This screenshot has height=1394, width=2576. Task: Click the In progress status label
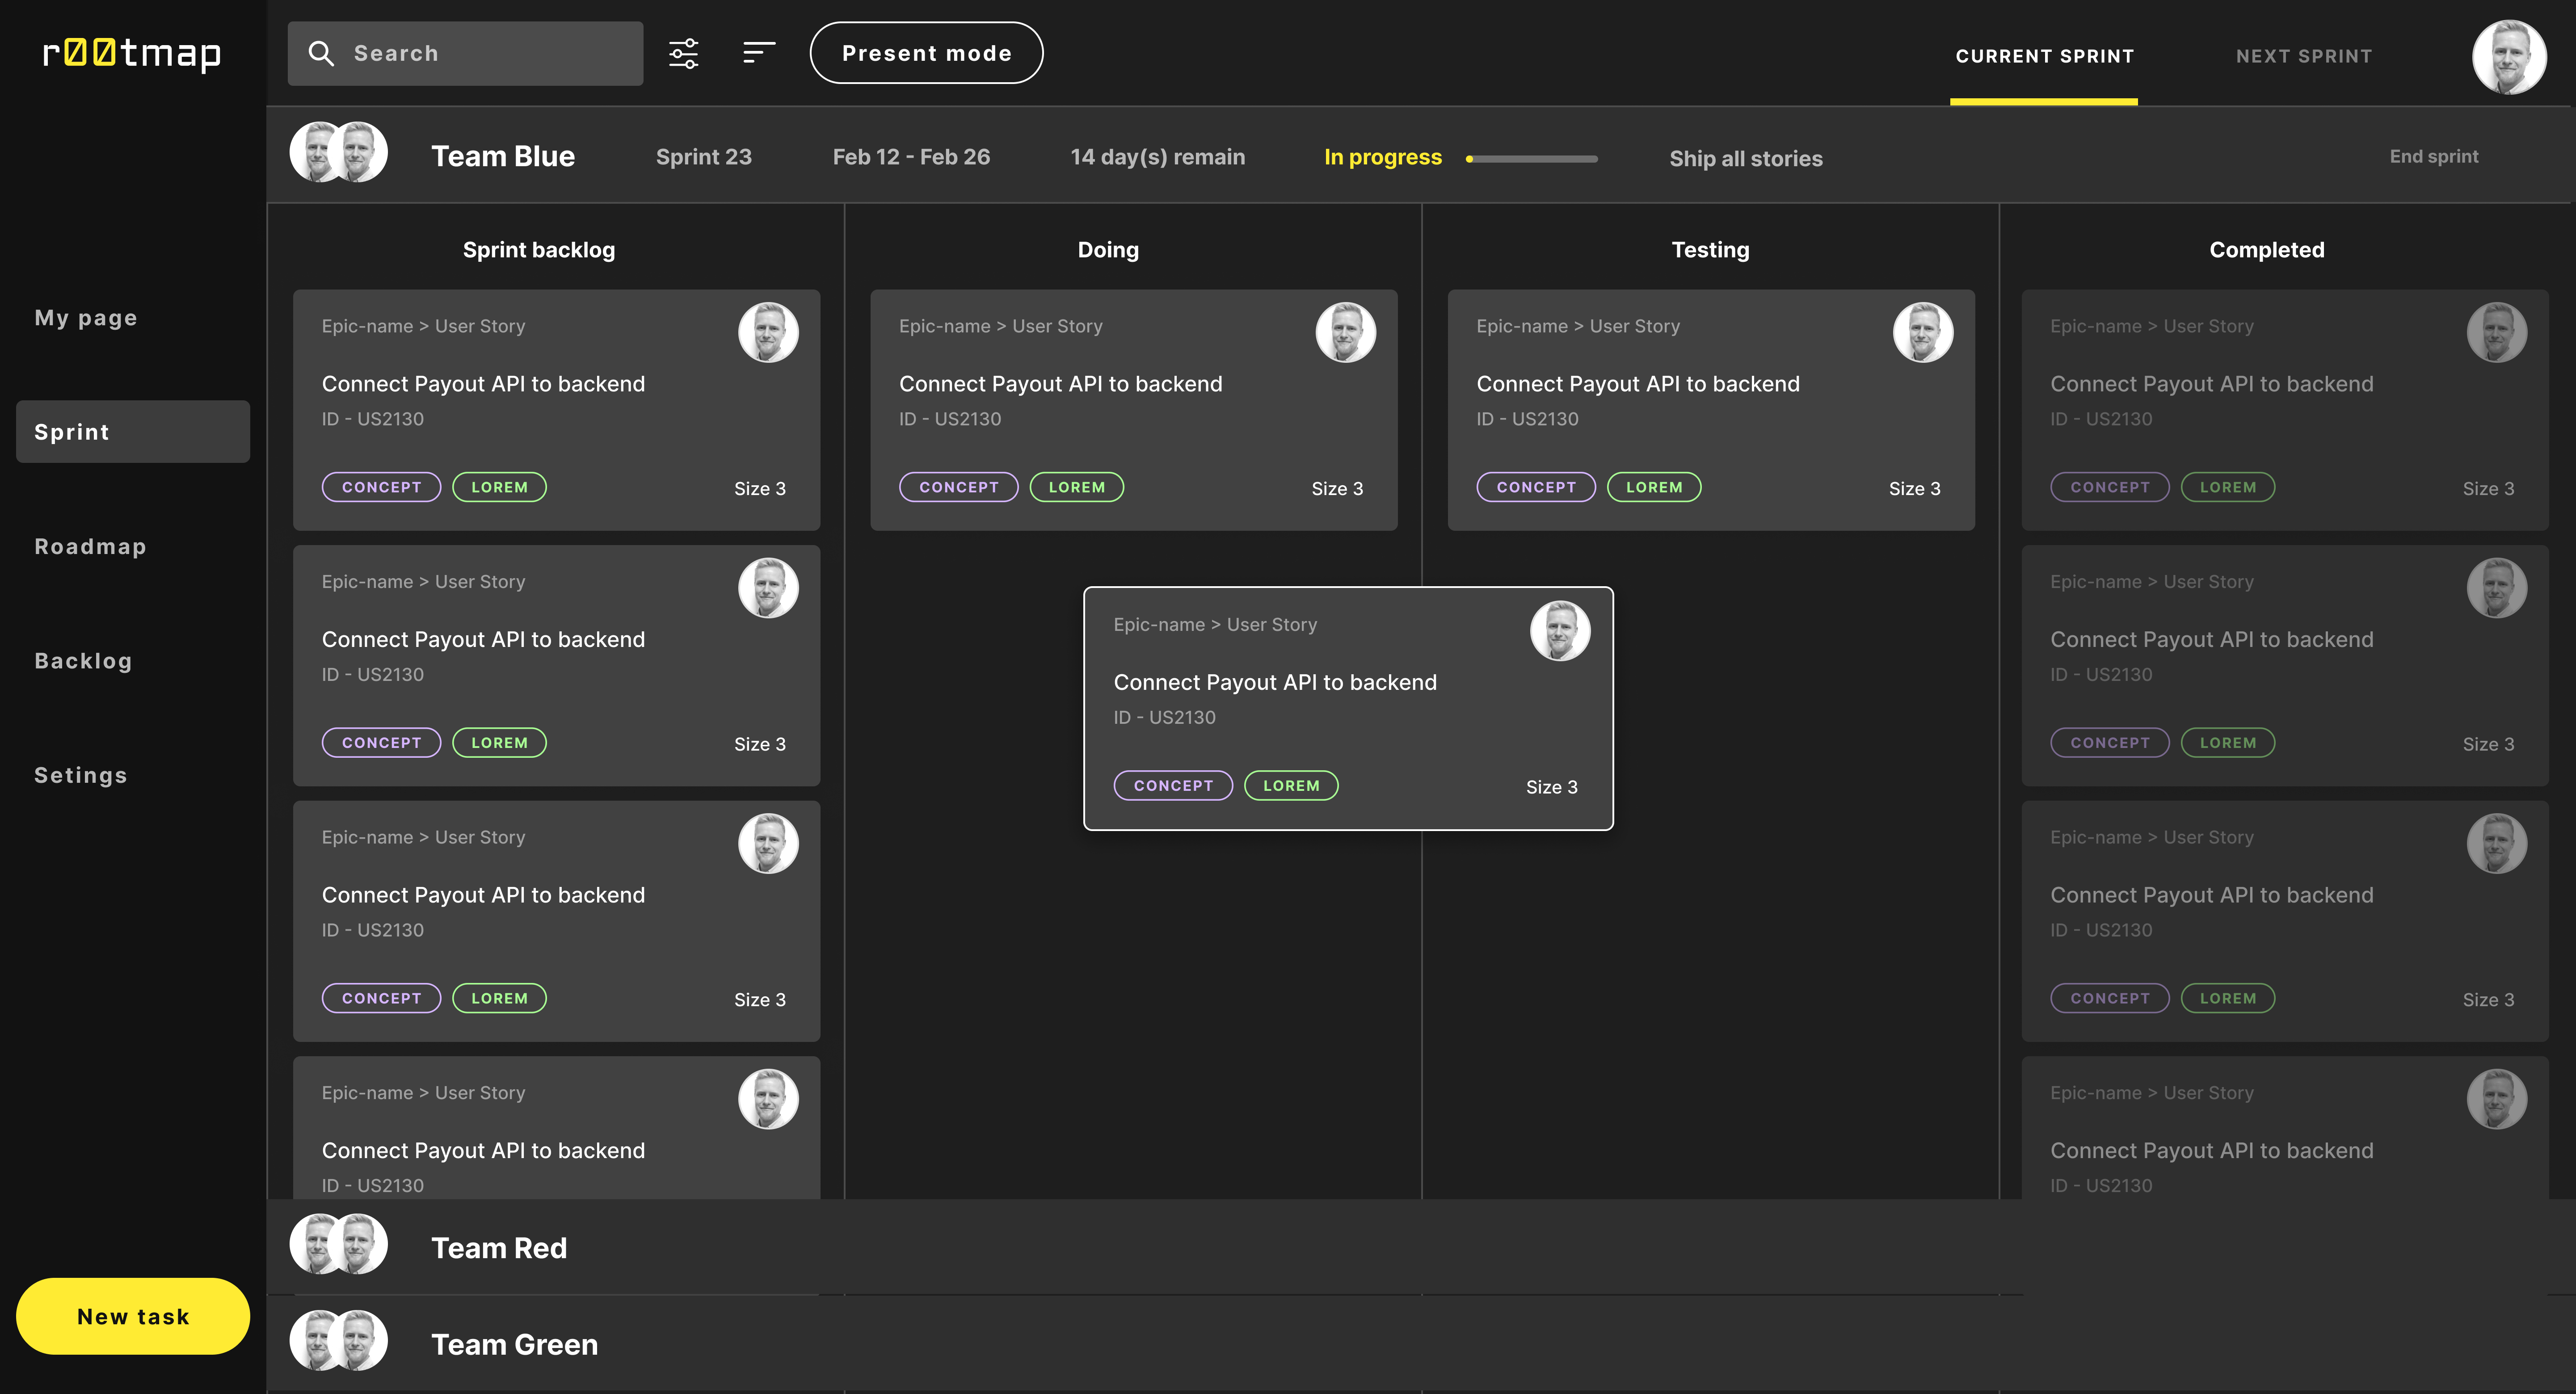pyautogui.click(x=1383, y=157)
